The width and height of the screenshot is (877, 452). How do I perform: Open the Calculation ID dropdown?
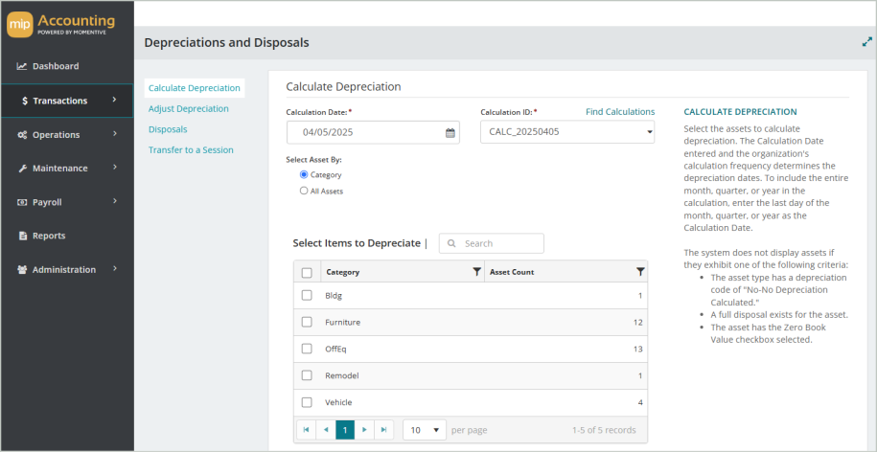click(567, 132)
